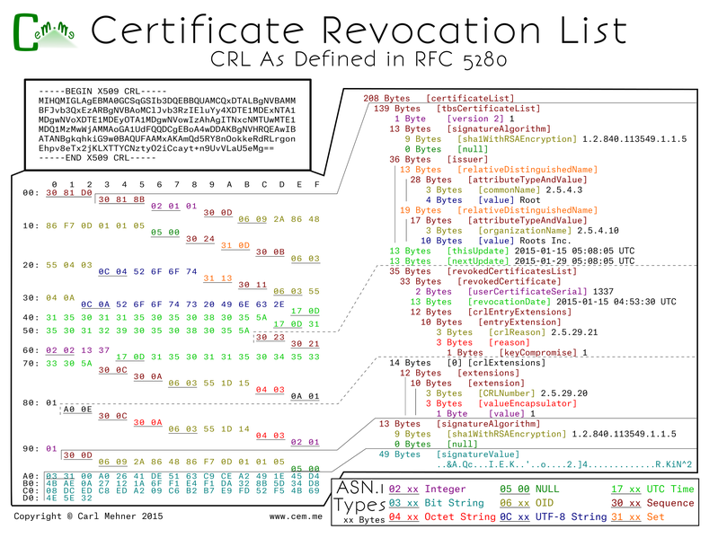Select the OID value 2.5.29.20
Image resolution: width=718 pixels, height=538 pixels.
click(563, 393)
